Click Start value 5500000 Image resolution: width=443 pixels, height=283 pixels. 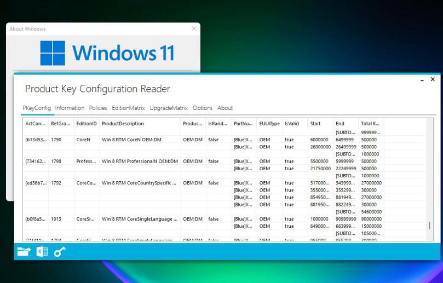pyautogui.click(x=319, y=161)
